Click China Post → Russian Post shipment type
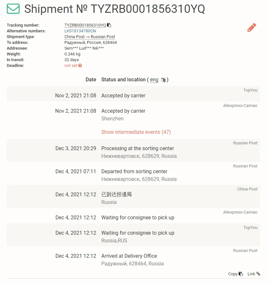 [90, 37]
